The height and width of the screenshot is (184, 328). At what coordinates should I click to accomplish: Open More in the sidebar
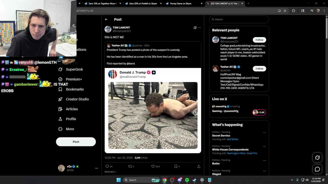pyautogui.click(x=66, y=129)
